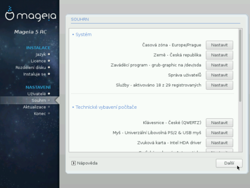Expand the Nápověda help section
Screen dimensions: 250x188
85,163
